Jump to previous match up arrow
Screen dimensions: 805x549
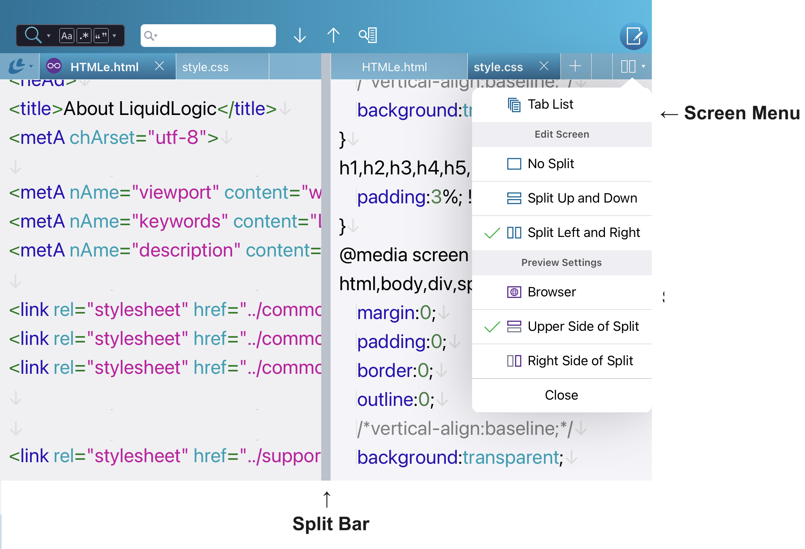click(x=333, y=35)
